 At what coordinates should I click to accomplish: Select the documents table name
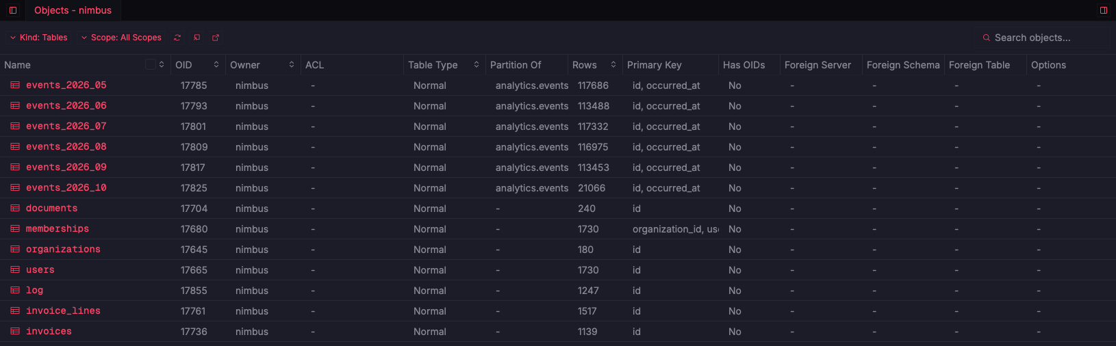click(52, 208)
